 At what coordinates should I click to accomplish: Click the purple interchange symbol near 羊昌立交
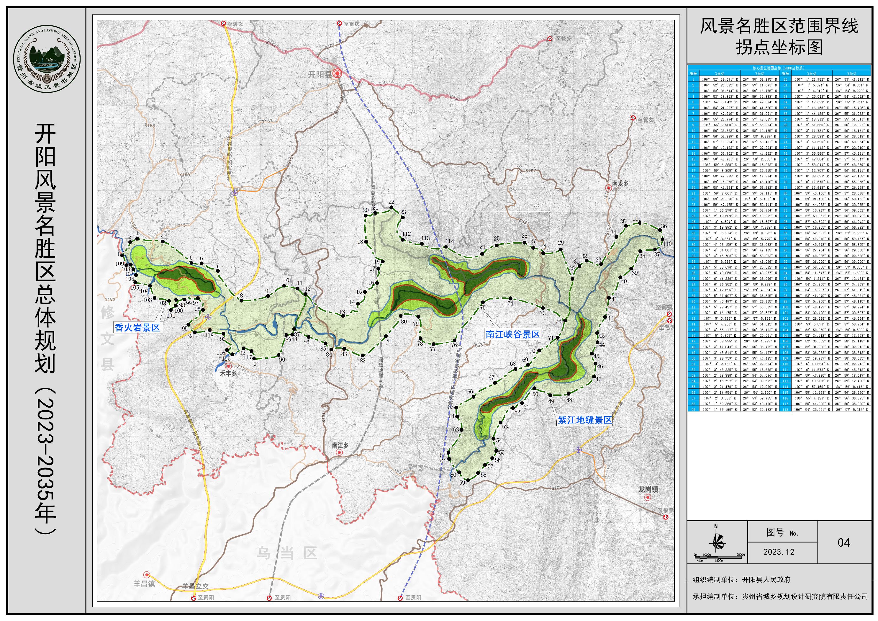point(321,596)
